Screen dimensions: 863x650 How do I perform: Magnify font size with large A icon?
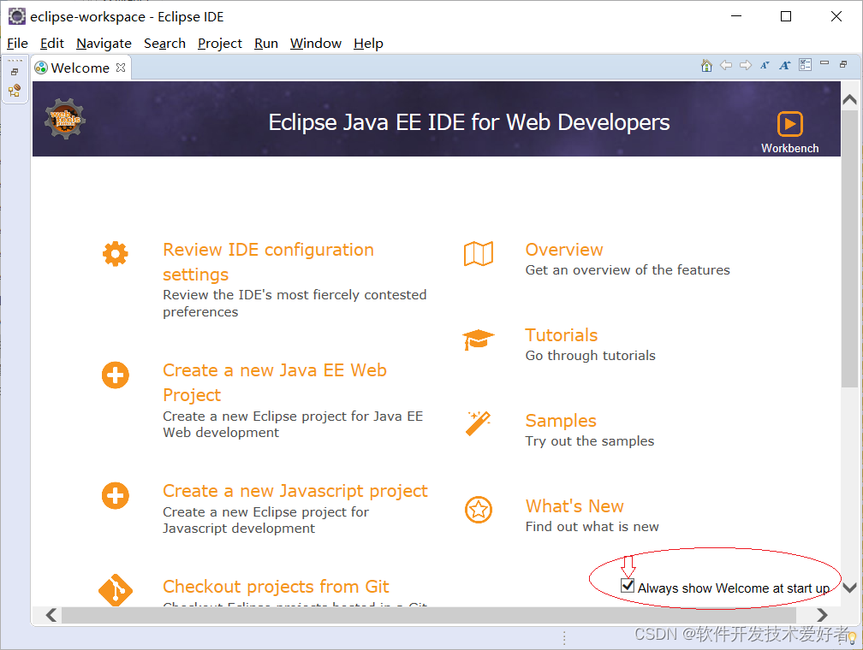pyautogui.click(x=785, y=66)
